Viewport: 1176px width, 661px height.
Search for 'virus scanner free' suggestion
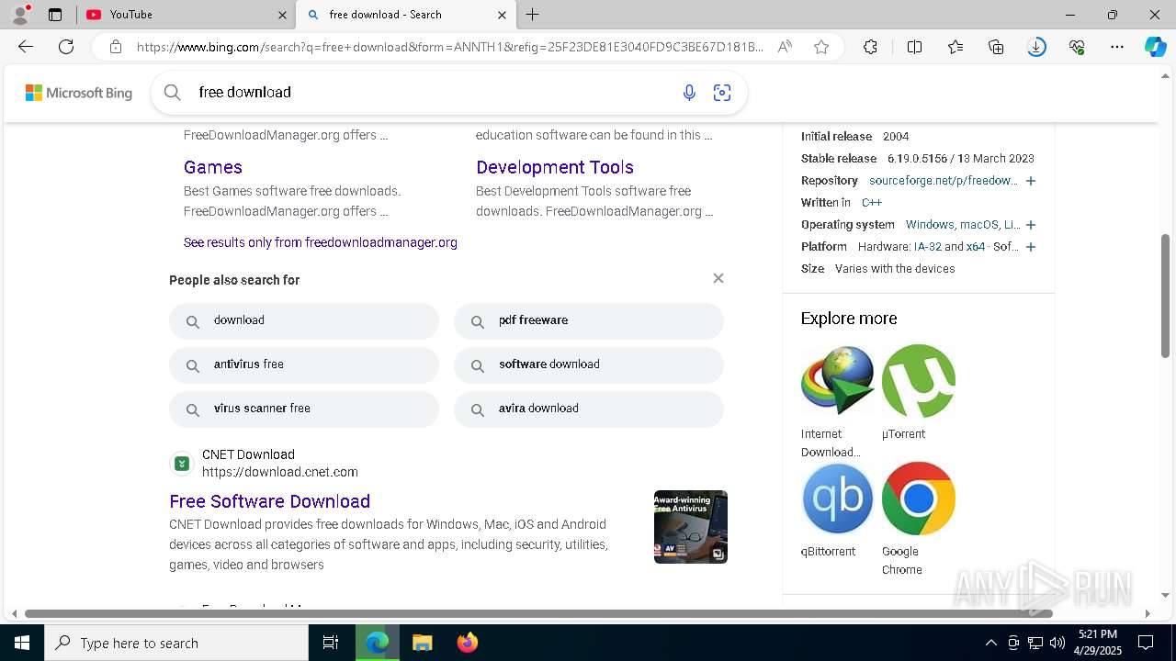(x=304, y=409)
